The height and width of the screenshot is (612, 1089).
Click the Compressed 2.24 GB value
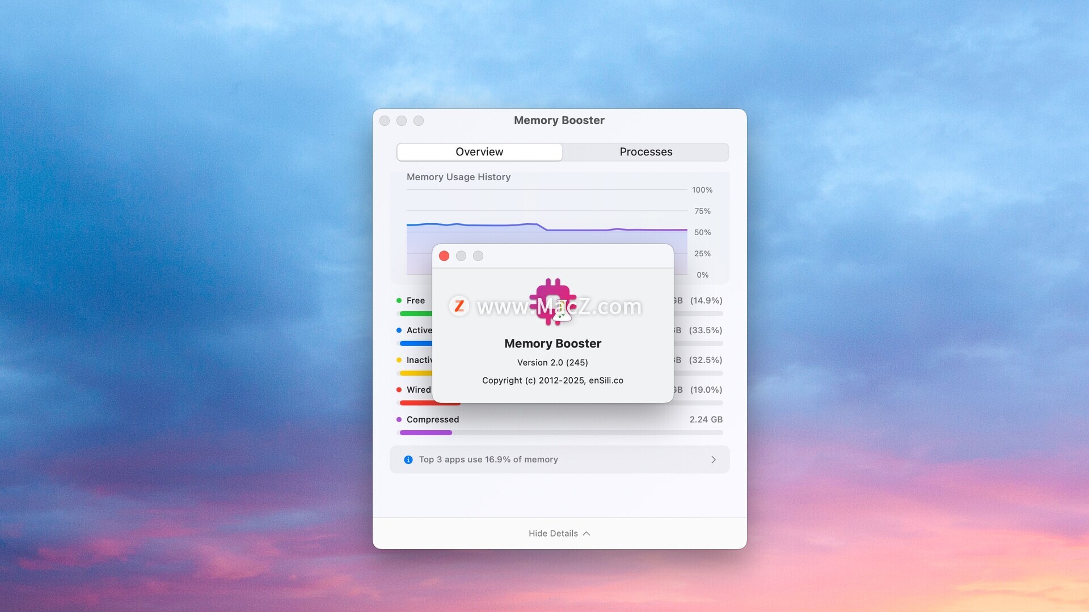point(706,420)
